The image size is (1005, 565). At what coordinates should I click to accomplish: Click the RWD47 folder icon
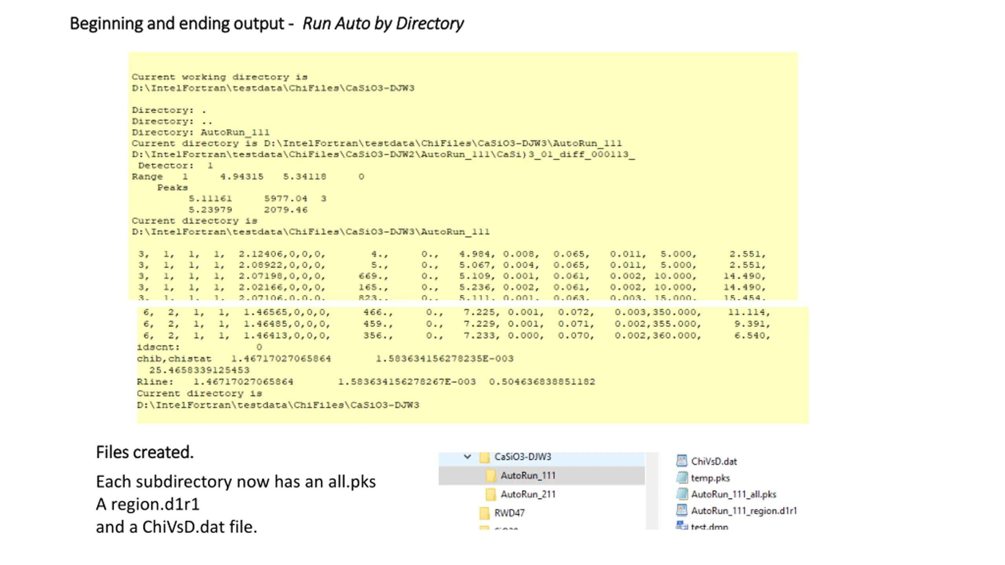484,513
